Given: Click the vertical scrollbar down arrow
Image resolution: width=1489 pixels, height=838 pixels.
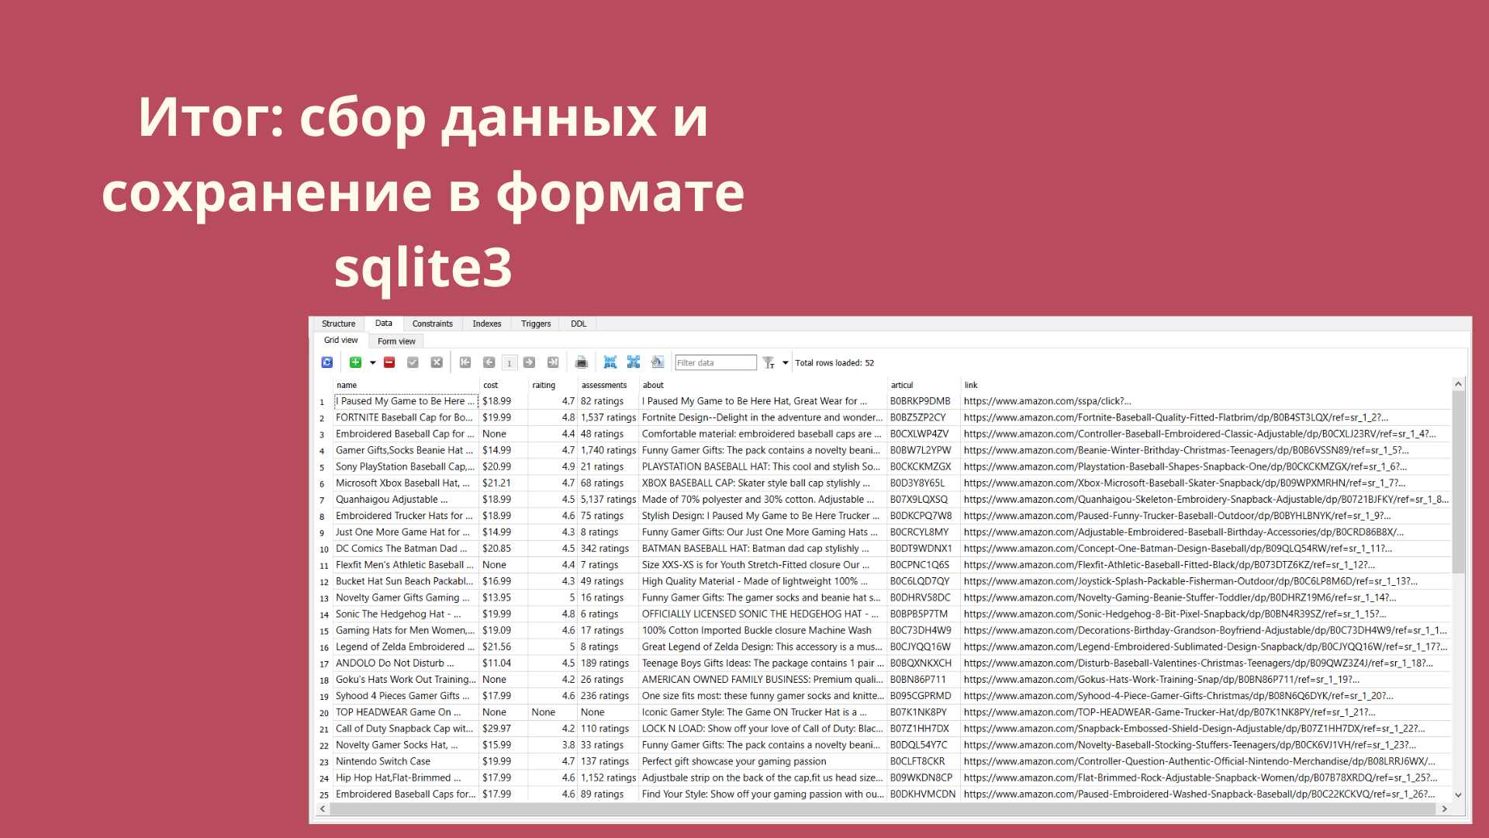Looking at the screenshot, I should [1458, 795].
